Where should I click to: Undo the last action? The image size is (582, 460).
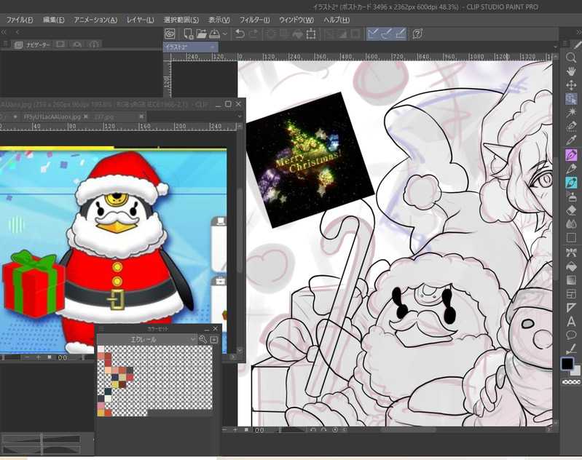tap(240, 33)
